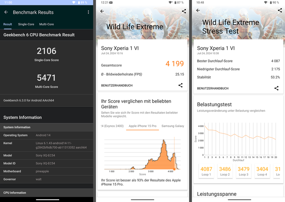Tap the orange marker on score distribution chart
285x202 pixels.
[x=174, y=169]
